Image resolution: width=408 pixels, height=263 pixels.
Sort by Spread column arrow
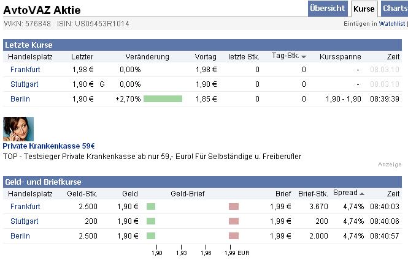tap(361, 194)
